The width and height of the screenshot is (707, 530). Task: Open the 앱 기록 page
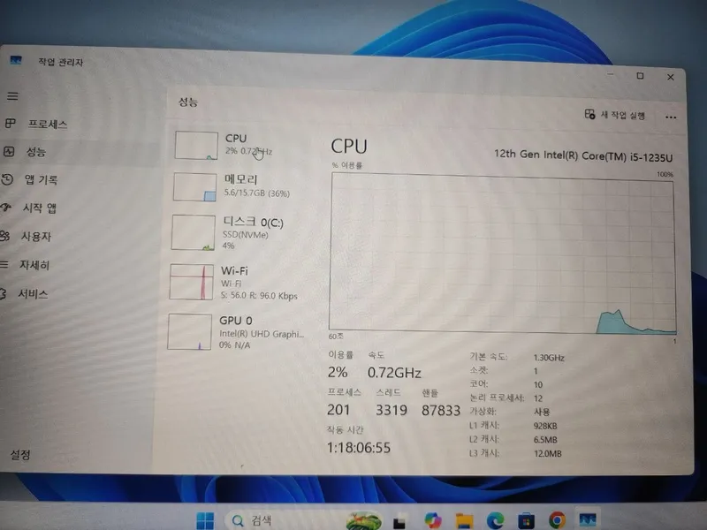(x=41, y=180)
